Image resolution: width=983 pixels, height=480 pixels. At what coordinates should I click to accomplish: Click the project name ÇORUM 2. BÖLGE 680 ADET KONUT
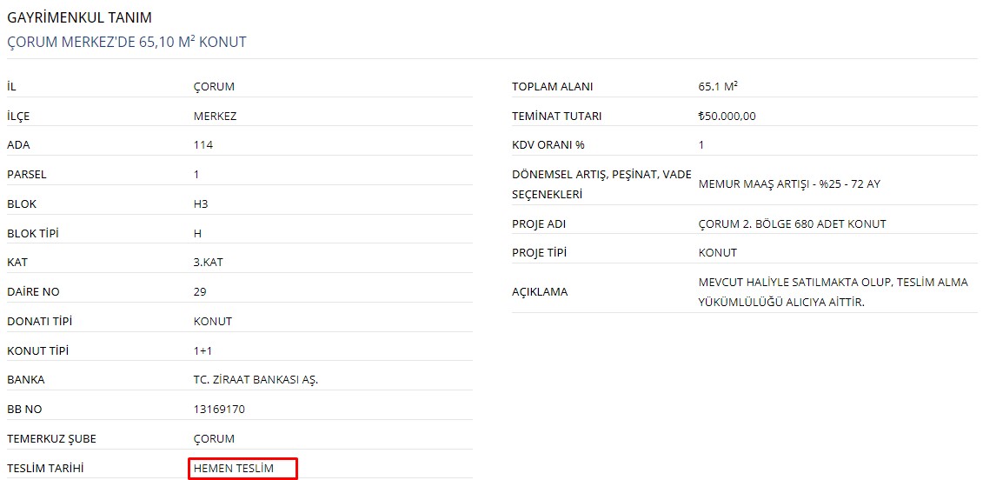pyautogui.click(x=792, y=223)
